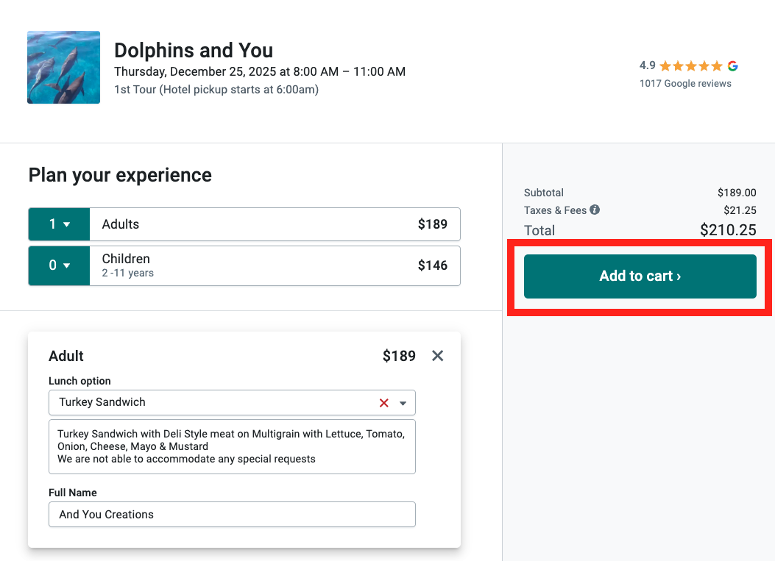Clear the Turkey Sandwich selection with red X
The height and width of the screenshot is (561, 775).
tap(383, 402)
